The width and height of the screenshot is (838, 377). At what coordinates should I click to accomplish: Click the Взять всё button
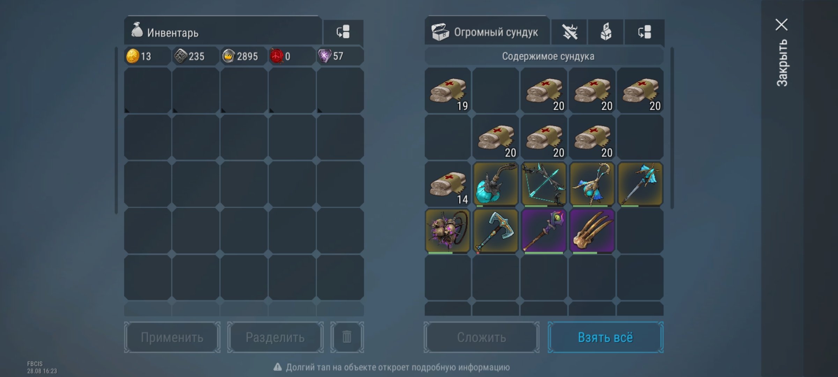[605, 337]
